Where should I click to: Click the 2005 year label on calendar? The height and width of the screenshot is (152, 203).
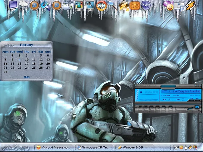pos(27,77)
